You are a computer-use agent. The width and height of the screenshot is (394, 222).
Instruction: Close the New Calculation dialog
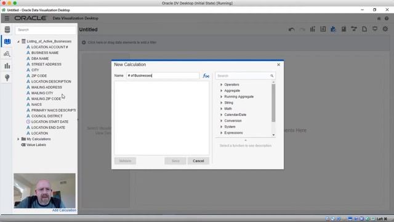(278, 65)
